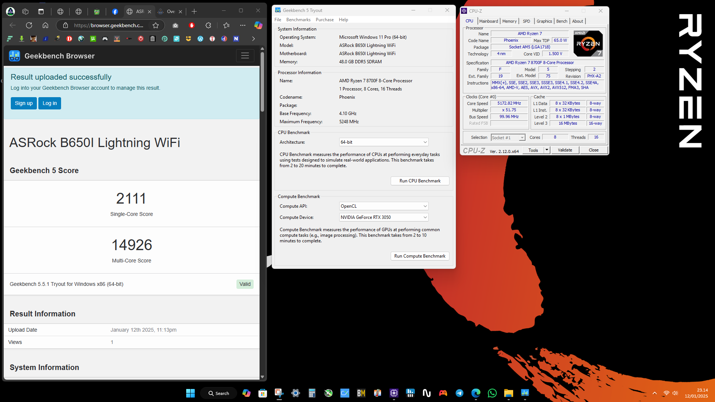Click the Ryzen 7 logo in CPU-Z
Viewport: 715px width, 402px height.
pos(588,44)
